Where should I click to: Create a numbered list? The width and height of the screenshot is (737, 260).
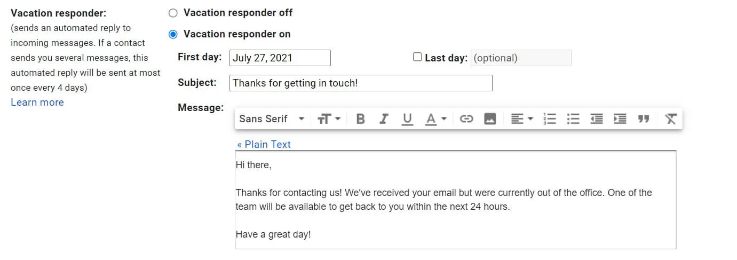point(550,119)
